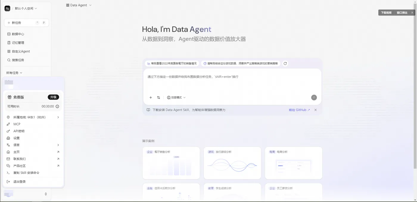Click the key icon next to API密钥

pyautogui.click(x=8, y=131)
